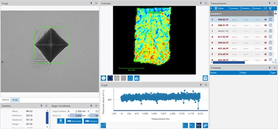Image resolution: width=278 pixels, height=129 pixels.
Task: Click the Measurements vertical scroll down arrow
Action: tap(275, 60)
